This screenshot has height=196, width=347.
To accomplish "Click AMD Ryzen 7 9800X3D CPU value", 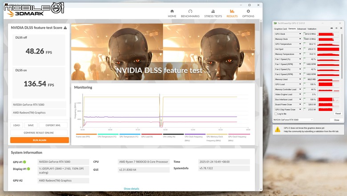I will click(x=144, y=162).
